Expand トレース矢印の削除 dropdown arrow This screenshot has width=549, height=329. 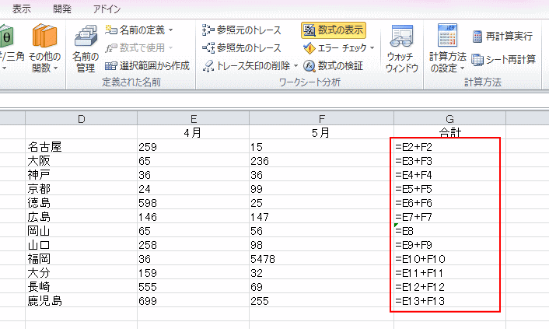(x=295, y=65)
